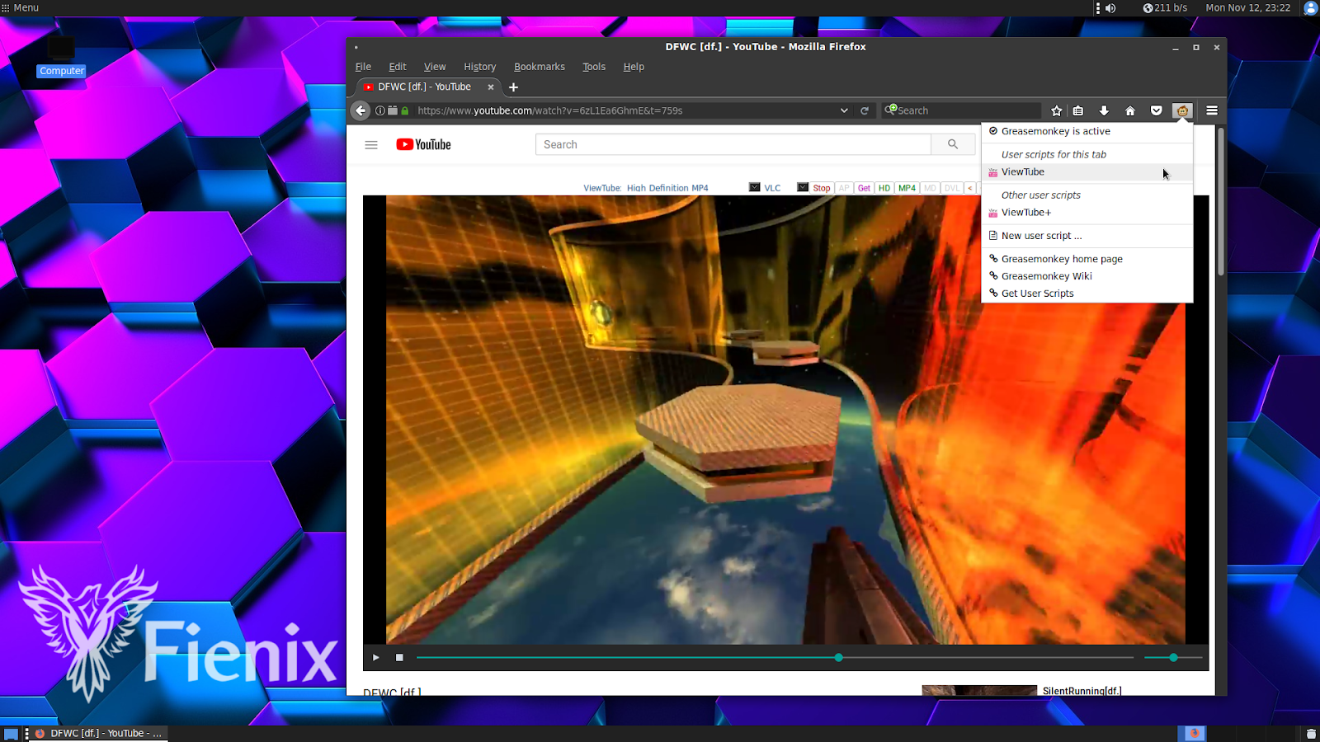This screenshot has width=1320, height=742.
Task: Adjust the video volume slider
Action: tap(1172, 657)
